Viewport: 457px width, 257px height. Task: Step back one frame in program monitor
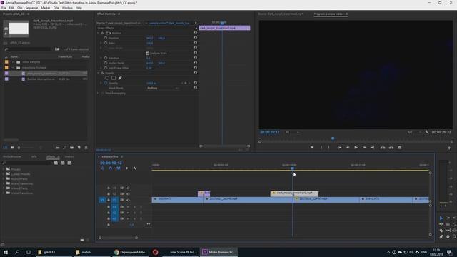click(x=348, y=148)
